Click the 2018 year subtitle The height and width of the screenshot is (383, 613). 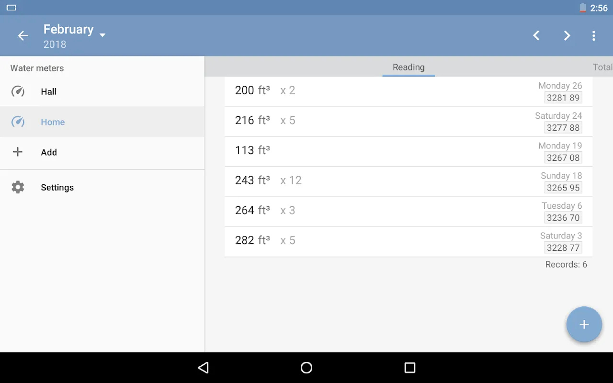pyautogui.click(x=55, y=45)
